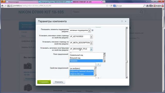Open the bookmark star dropdown arrow
Screen dimensions: 165x93
pyautogui.click(x=109, y=6)
